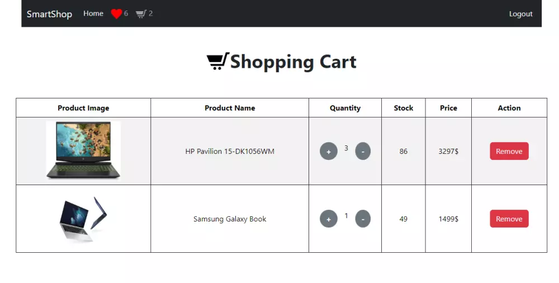
Task: Open the cart icon in navbar
Action: (141, 14)
